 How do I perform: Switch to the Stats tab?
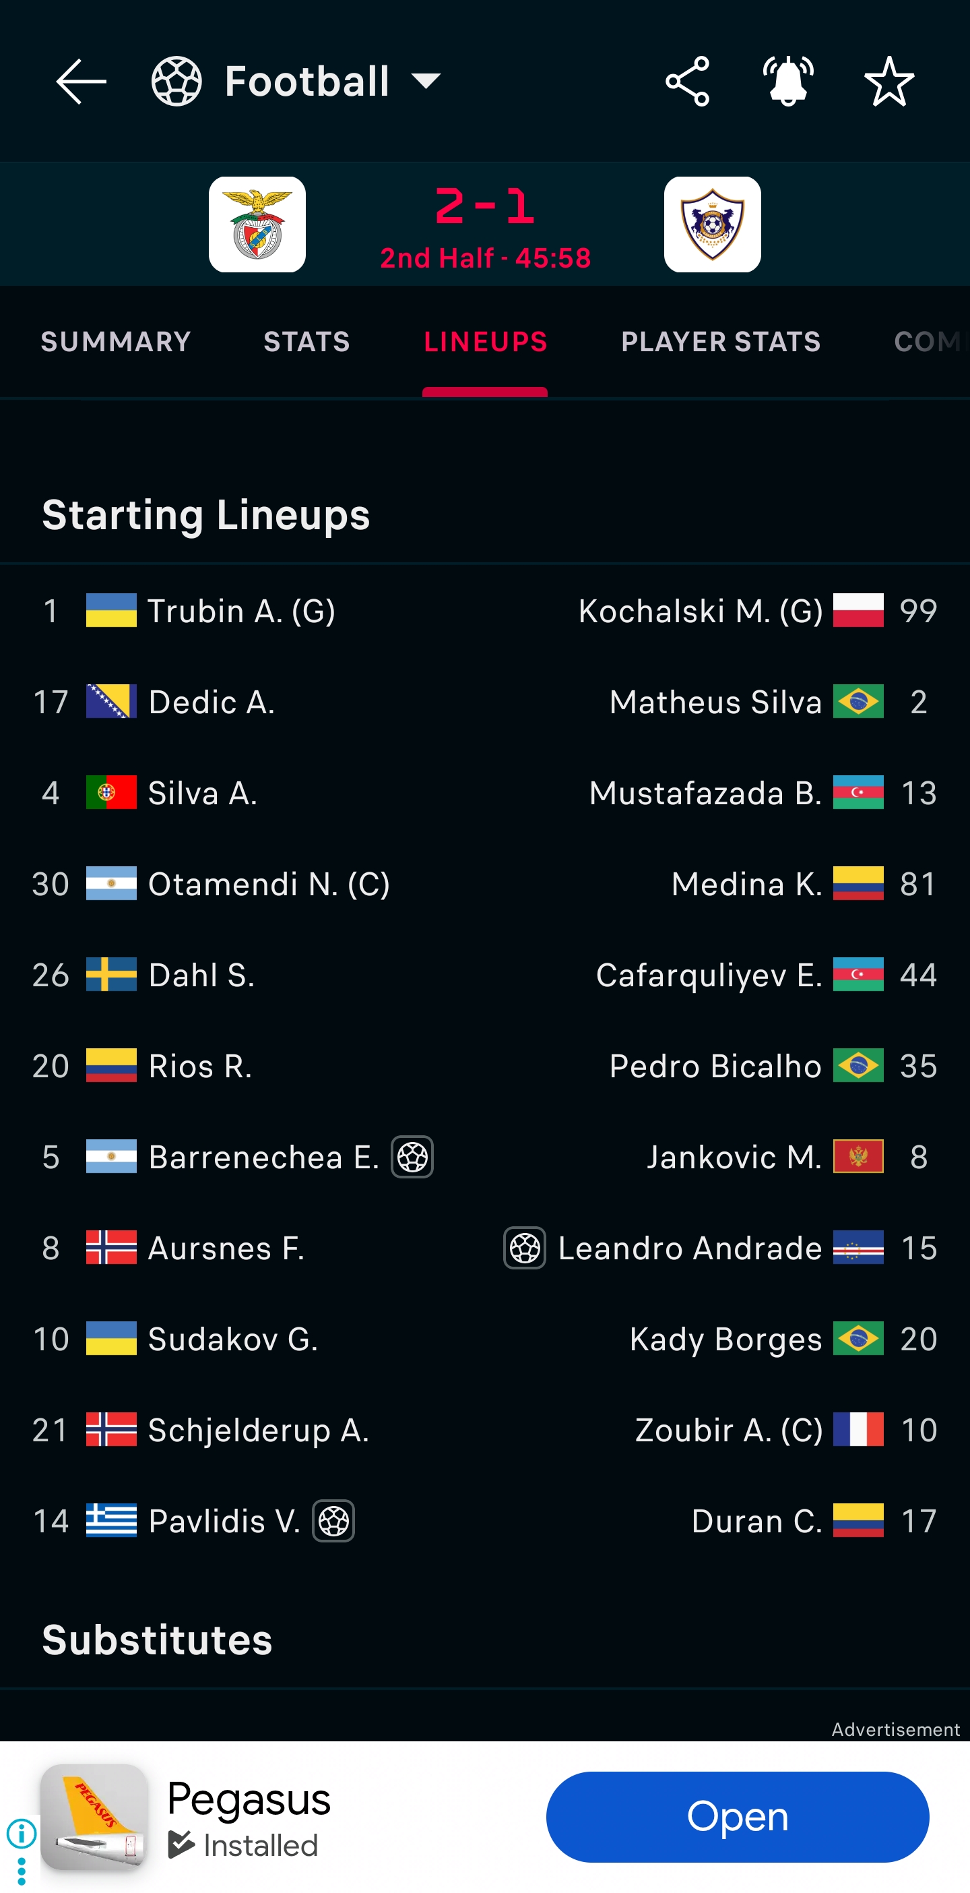[306, 342]
